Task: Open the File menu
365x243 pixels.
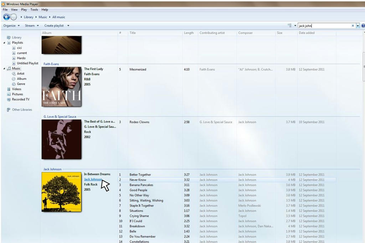Action: (5, 10)
